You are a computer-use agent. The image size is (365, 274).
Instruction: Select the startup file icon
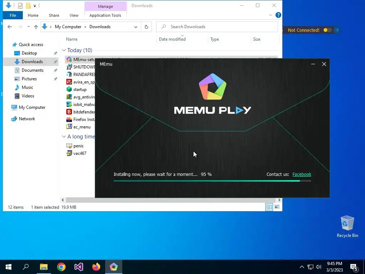click(x=69, y=89)
